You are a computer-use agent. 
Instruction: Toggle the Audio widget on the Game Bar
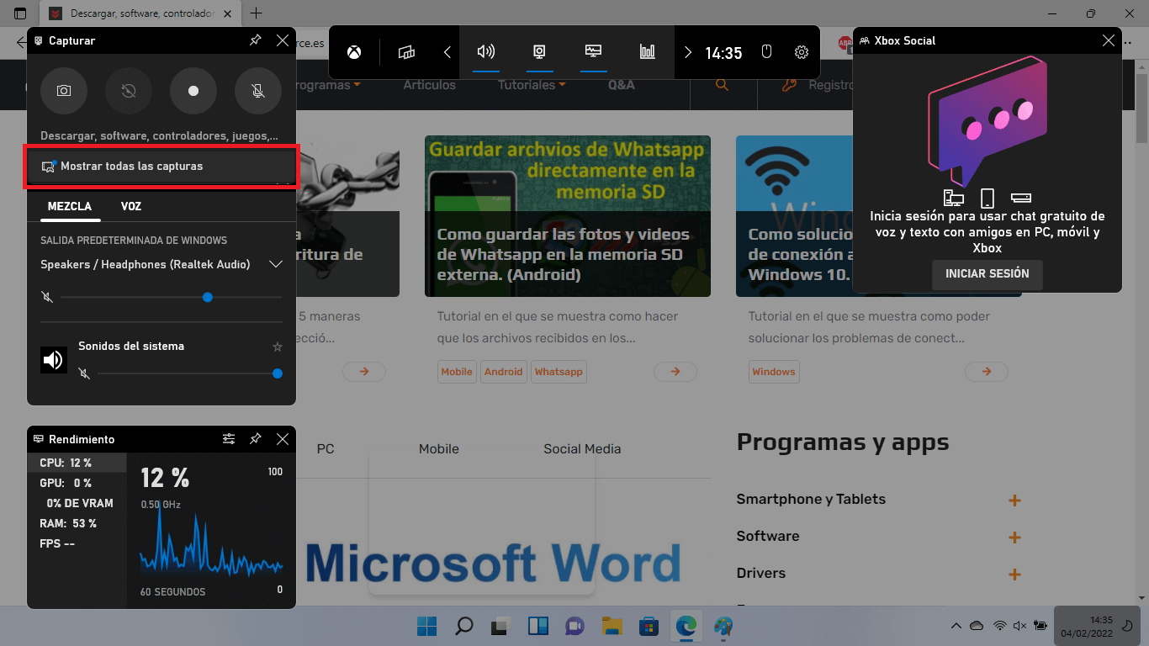tap(486, 52)
